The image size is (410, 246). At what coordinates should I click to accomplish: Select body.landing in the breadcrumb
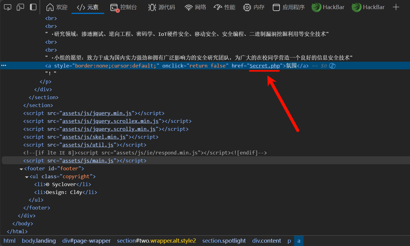[x=39, y=241]
